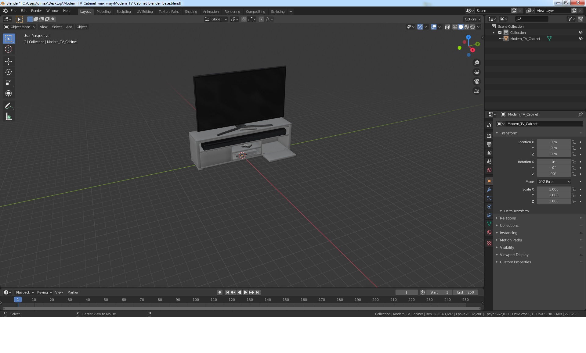The height and width of the screenshot is (353, 586).
Task: Open the Add menu in viewport
Action: (x=69, y=27)
